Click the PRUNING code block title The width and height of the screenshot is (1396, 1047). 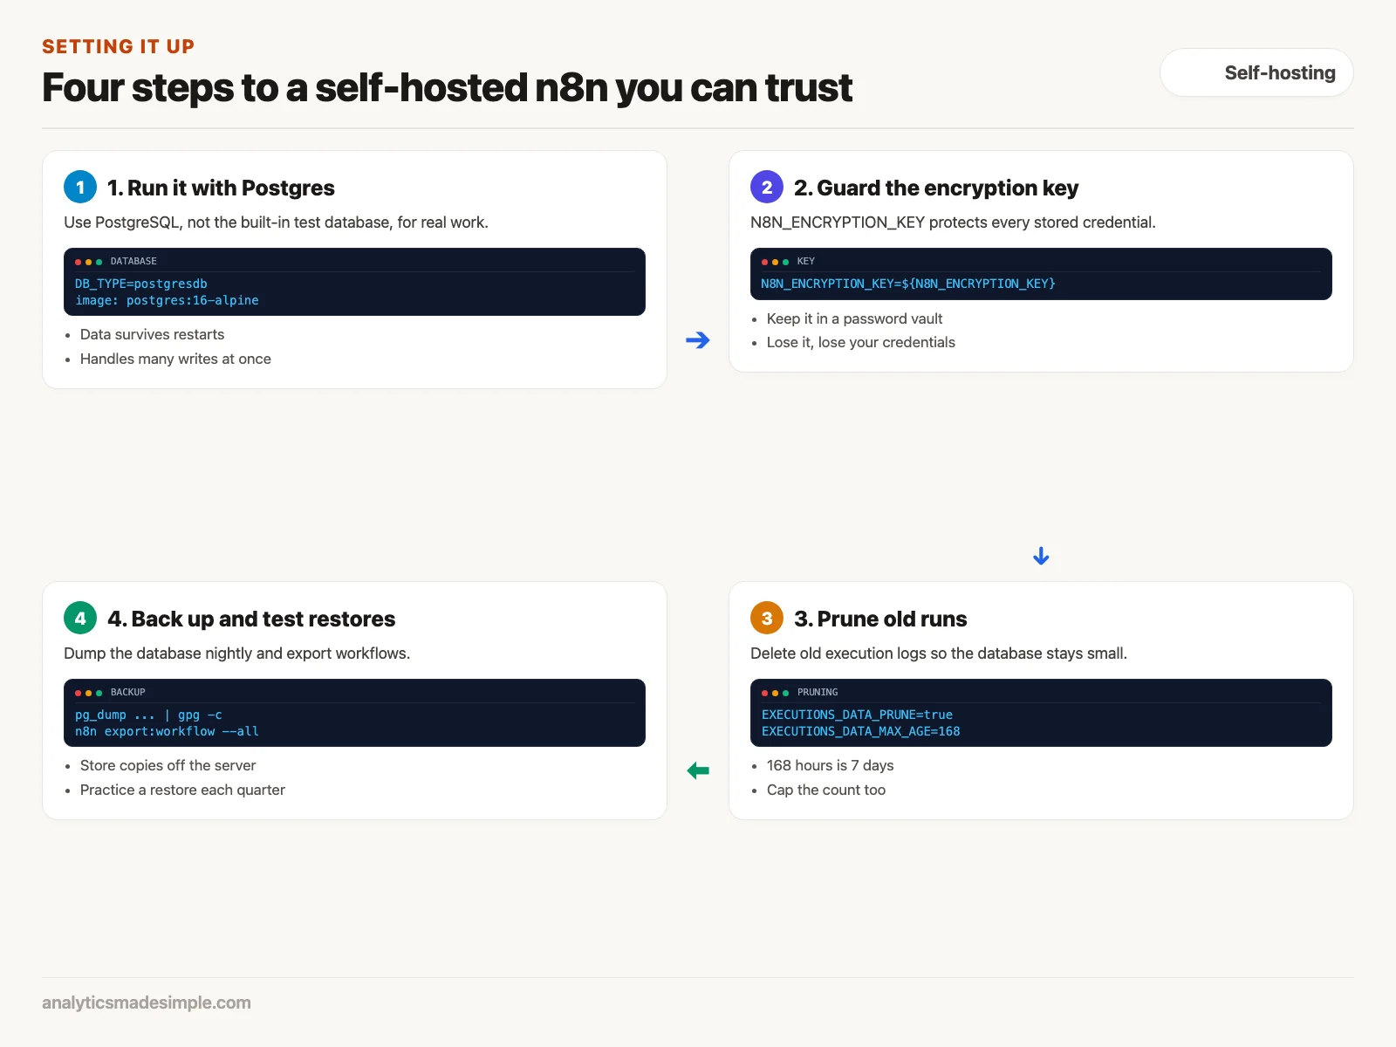[x=818, y=692]
